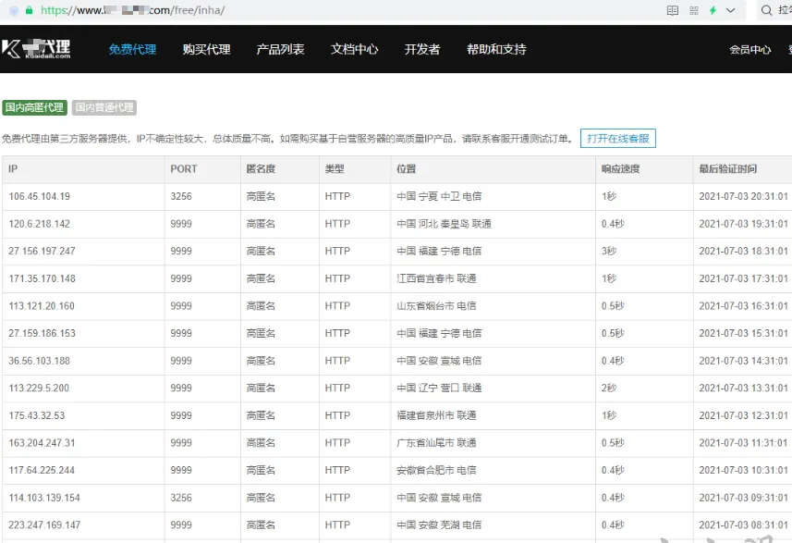Click response speed 2秒 in 113.229.5.200 row
This screenshot has height=543, width=792.
[x=609, y=388]
